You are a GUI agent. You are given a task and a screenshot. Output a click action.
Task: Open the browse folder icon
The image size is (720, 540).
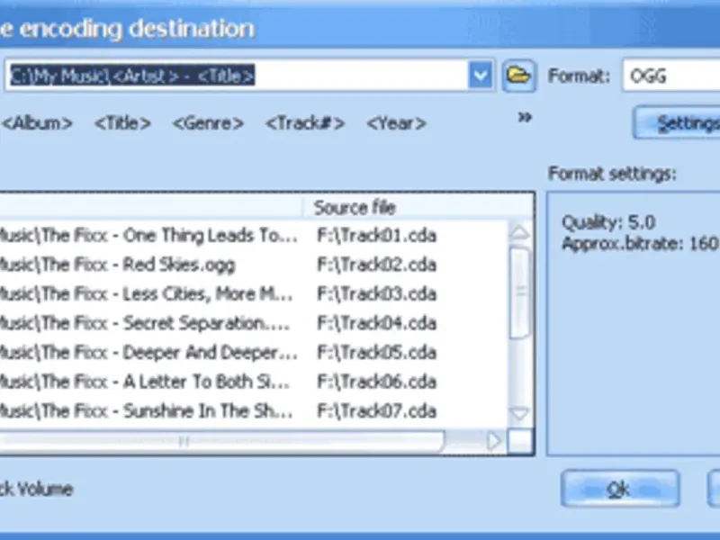click(519, 76)
